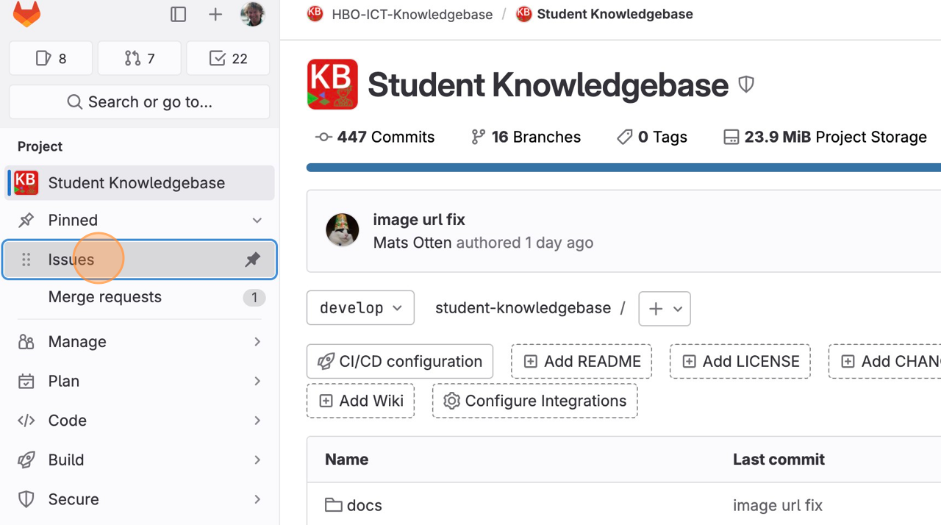Click the Secure shield icon
The image size is (941, 525).
(x=26, y=499)
